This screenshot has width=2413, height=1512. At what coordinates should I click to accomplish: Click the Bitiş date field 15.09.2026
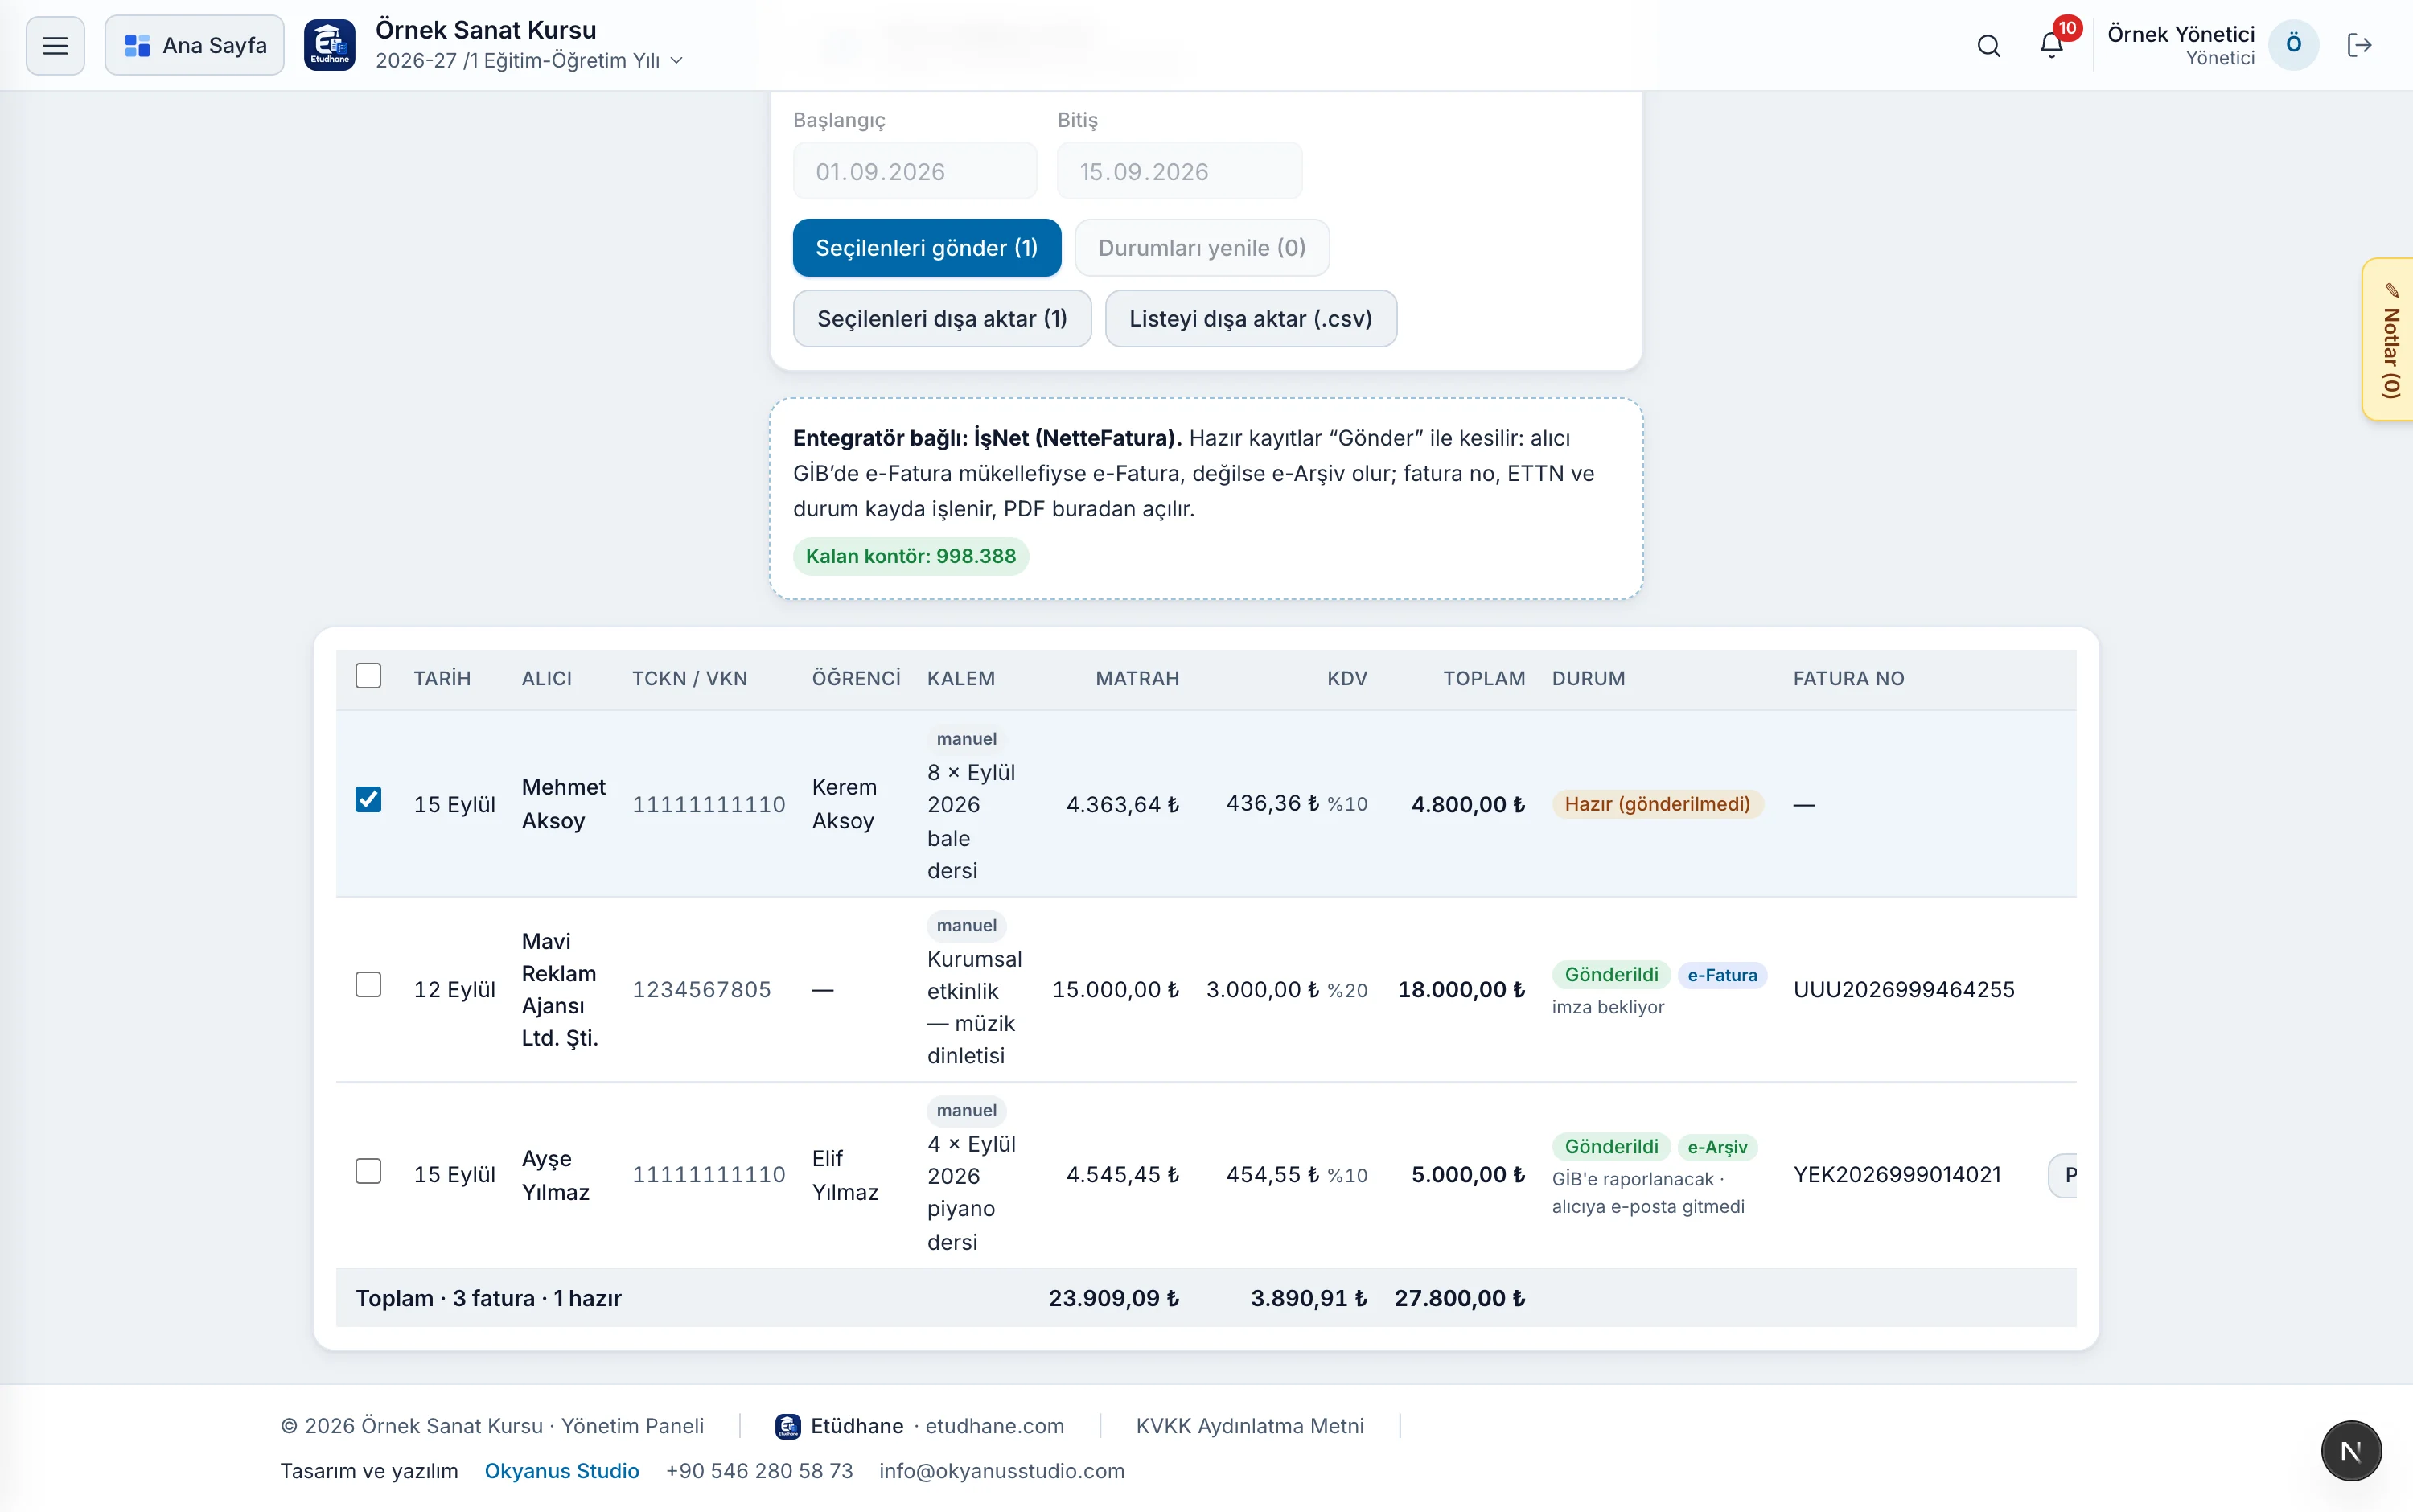click(x=1179, y=171)
